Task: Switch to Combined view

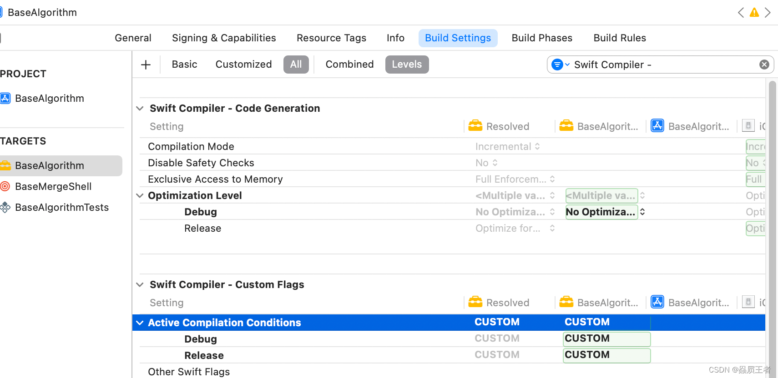Action: pos(349,65)
